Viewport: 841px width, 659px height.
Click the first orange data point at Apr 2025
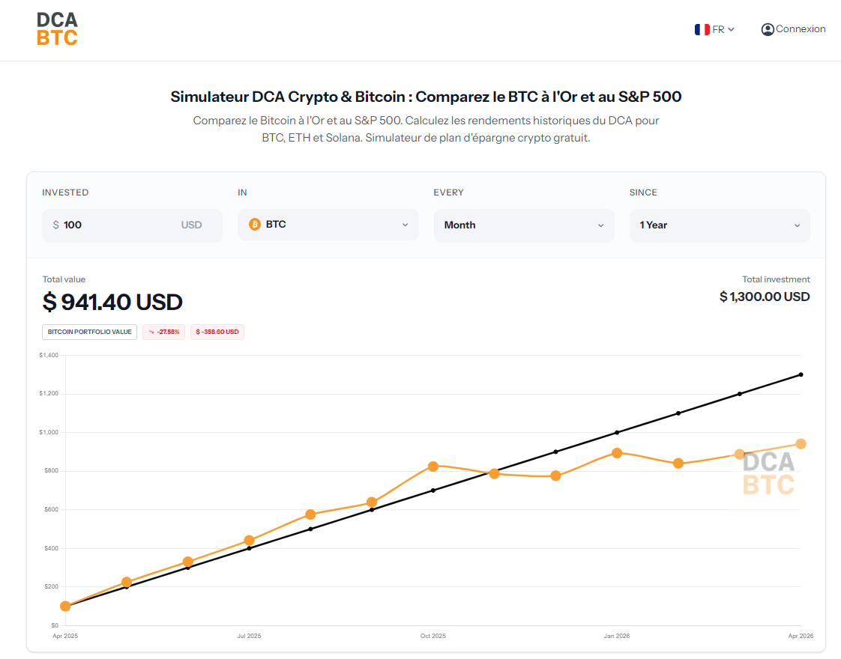click(66, 606)
